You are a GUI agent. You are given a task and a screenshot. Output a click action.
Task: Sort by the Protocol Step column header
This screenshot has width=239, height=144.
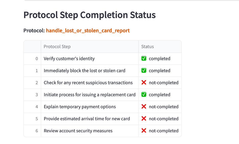90,47
